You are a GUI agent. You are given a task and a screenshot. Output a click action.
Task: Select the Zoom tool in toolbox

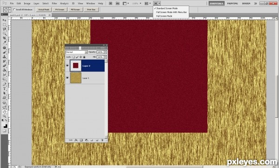click(5, 116)
